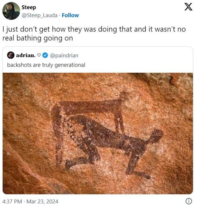Open the X logo link
Screen dimensions: 198x209
click(x=188, y=7)
